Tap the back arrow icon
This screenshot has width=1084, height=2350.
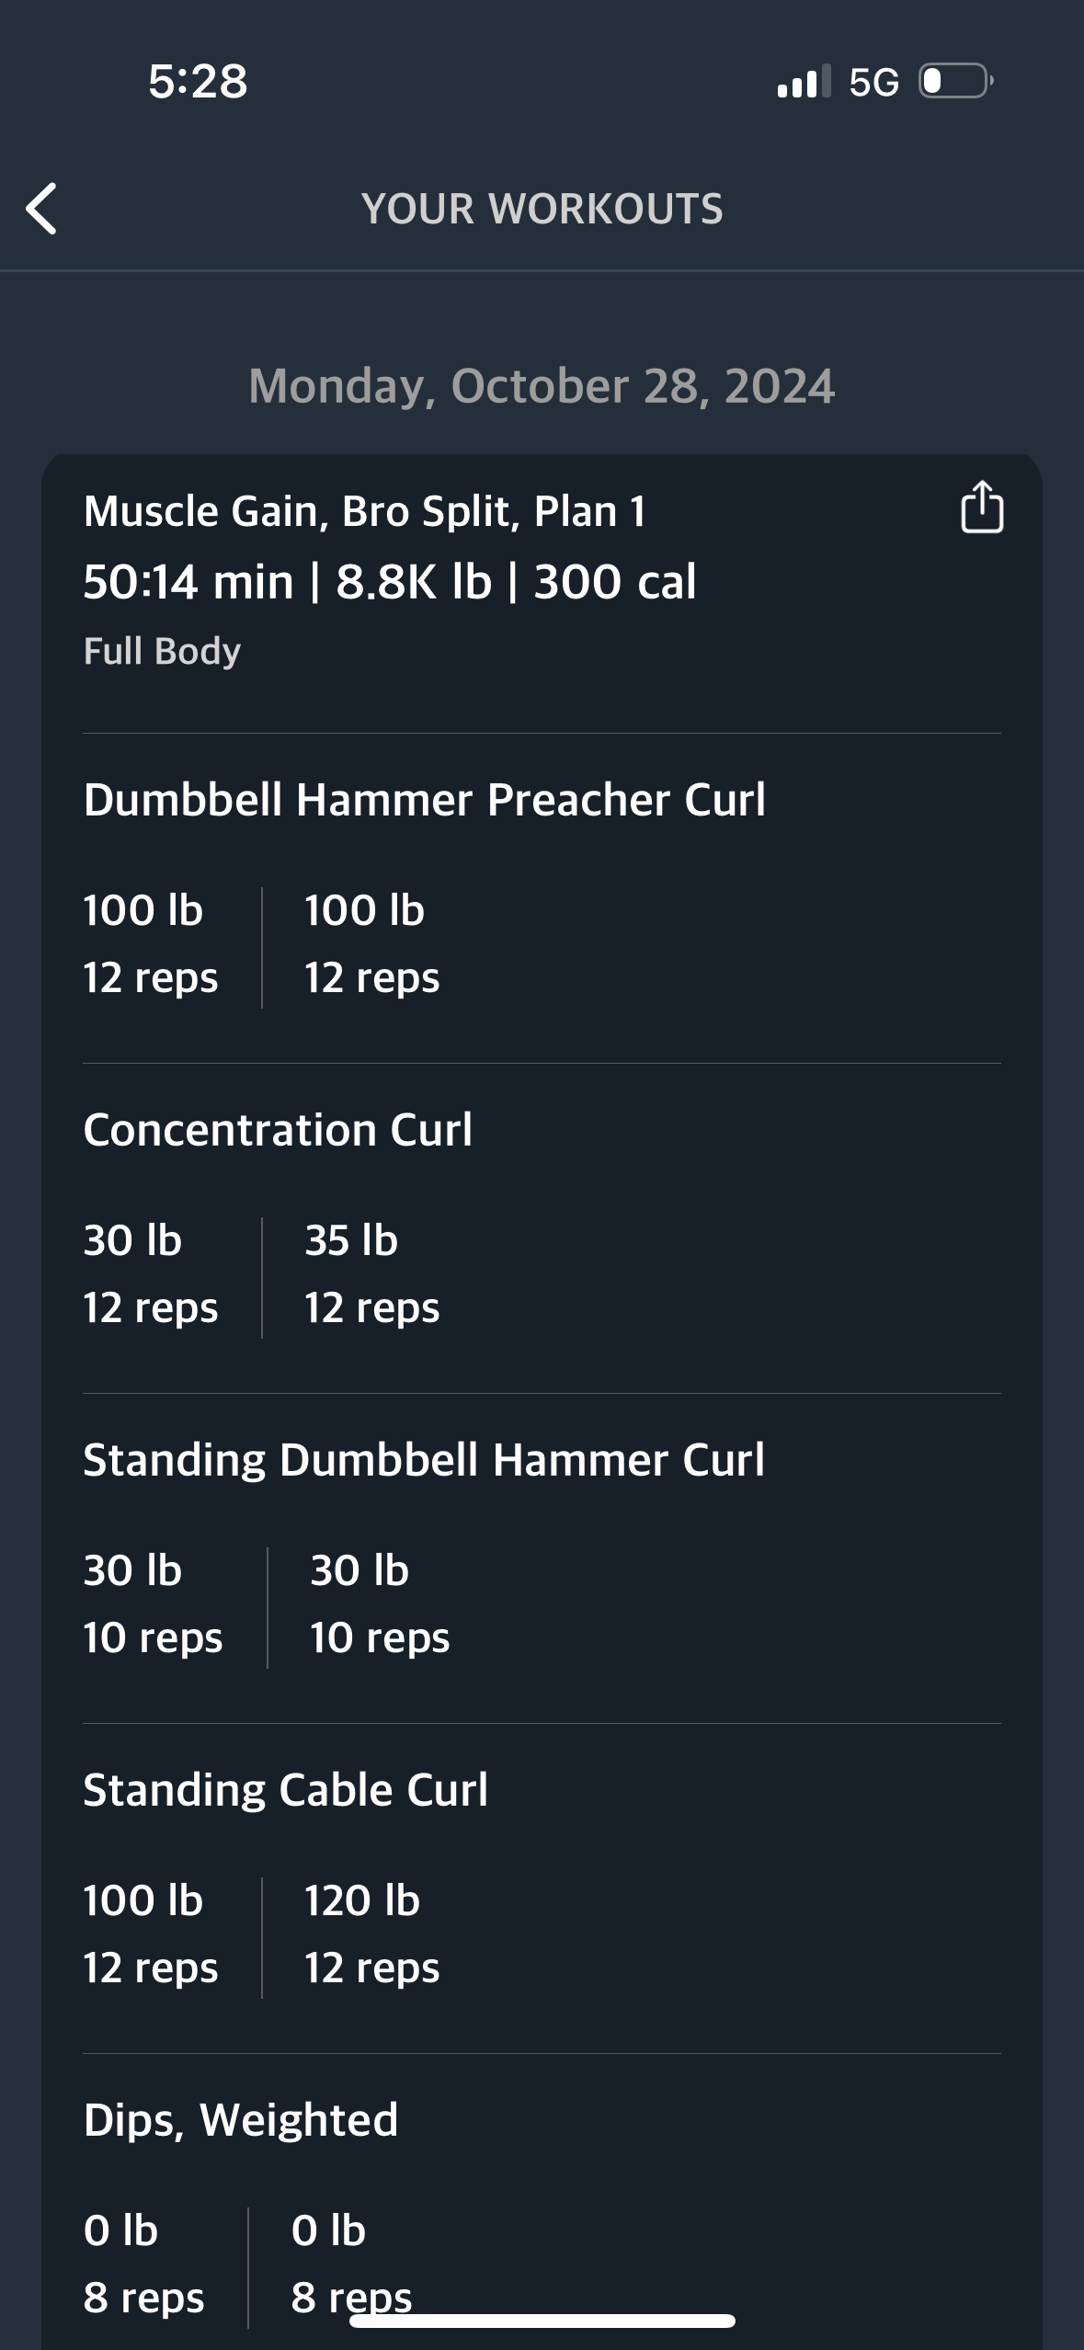(x=41, y=209)
